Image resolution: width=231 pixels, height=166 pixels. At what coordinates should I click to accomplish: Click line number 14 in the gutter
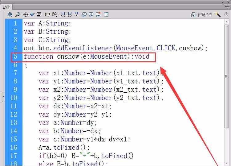pyautogui.click(x=14, y=131)
